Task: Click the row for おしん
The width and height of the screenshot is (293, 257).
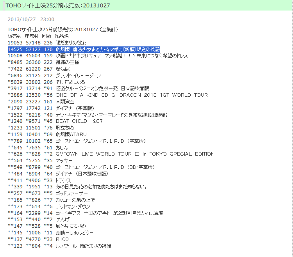Action: pos(38,147)
